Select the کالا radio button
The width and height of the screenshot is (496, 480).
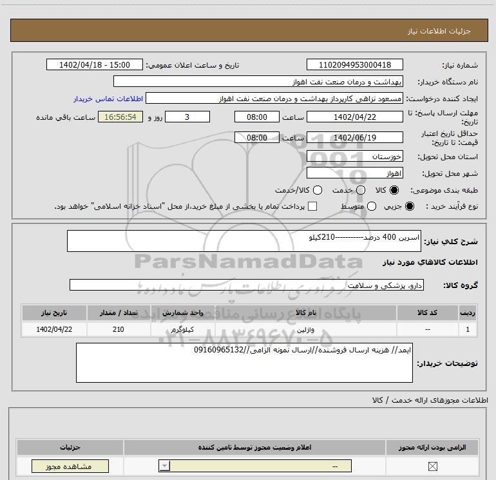(394, 190)
